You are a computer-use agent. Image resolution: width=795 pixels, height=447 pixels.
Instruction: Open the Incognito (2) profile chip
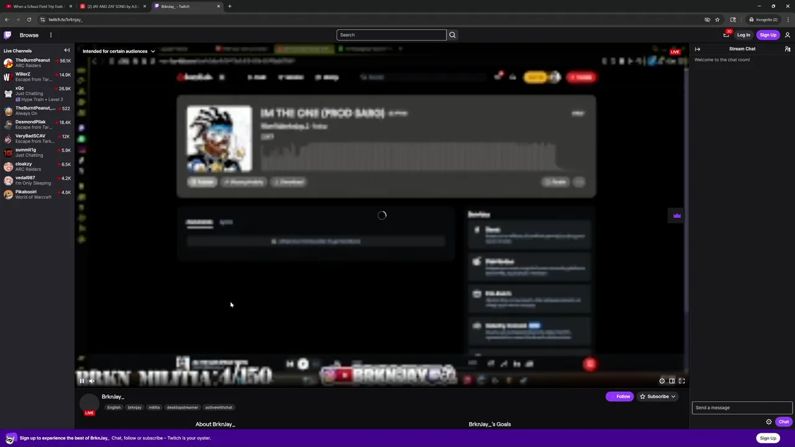tap(763, 19)
